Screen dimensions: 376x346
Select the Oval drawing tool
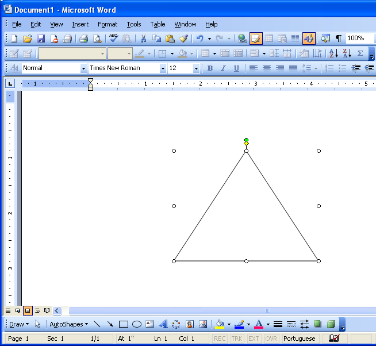pos(137,324)
